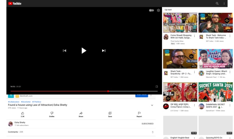Expand the Comments section
Image resolution: width=234 pixels, height=139 pixels.
(x=153, y=132)
